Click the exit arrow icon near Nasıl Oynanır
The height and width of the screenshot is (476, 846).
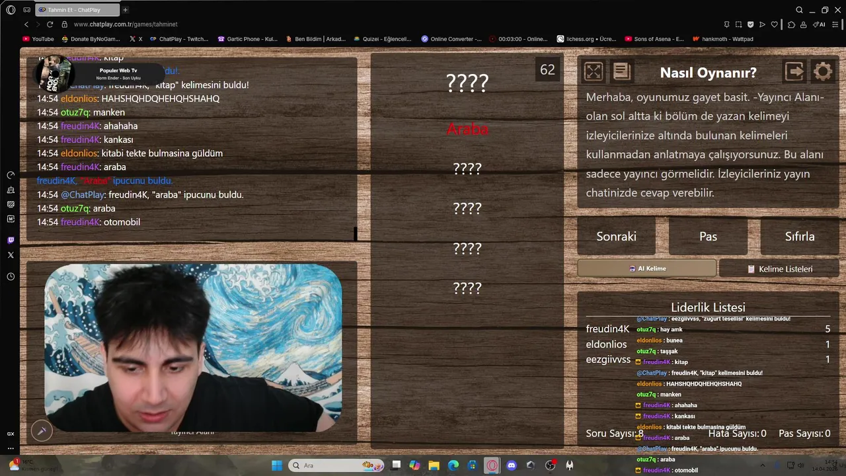coord(794,71)
